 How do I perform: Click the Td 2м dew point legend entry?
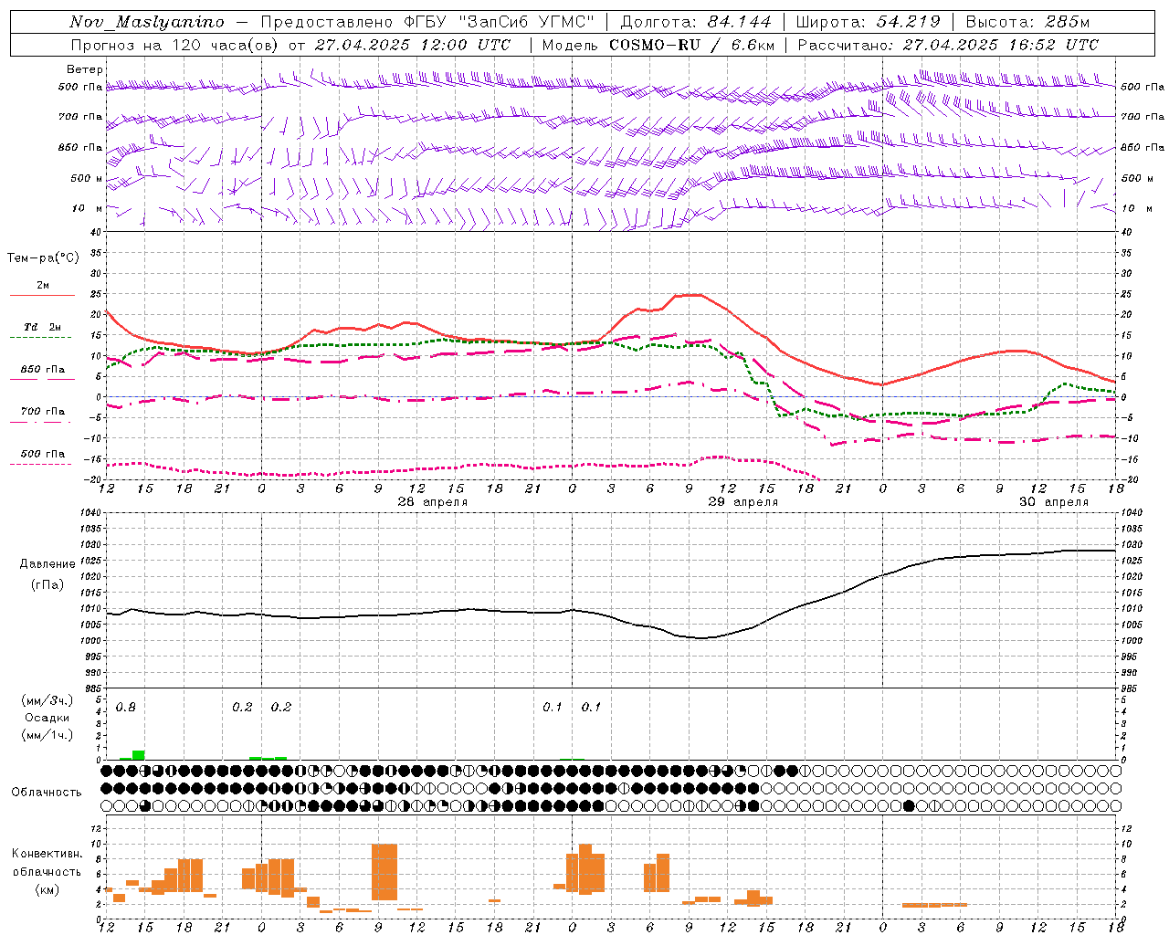pyautogui.click(x=43, y=327)
